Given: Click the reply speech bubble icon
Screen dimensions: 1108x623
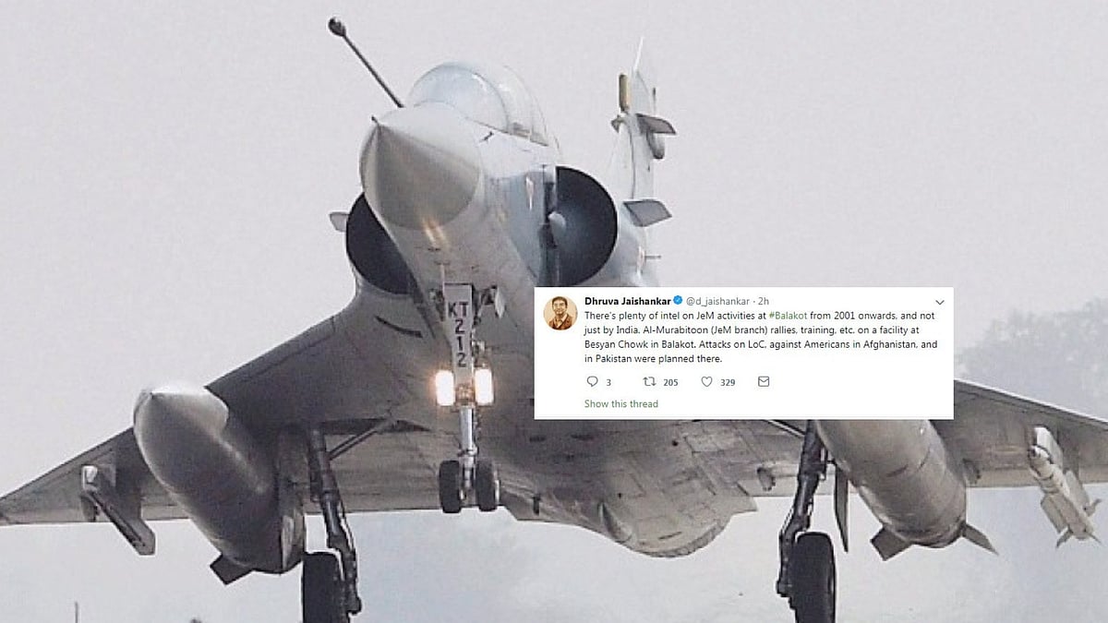Looking at the screenshot, I should (592, 381).
